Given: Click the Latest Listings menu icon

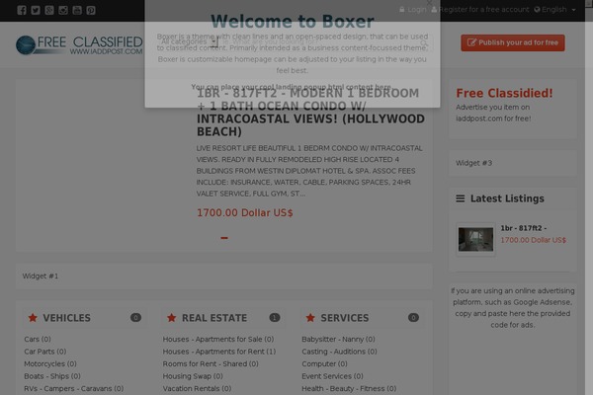Looking at the screenshot, I should (x=461, y=198).
